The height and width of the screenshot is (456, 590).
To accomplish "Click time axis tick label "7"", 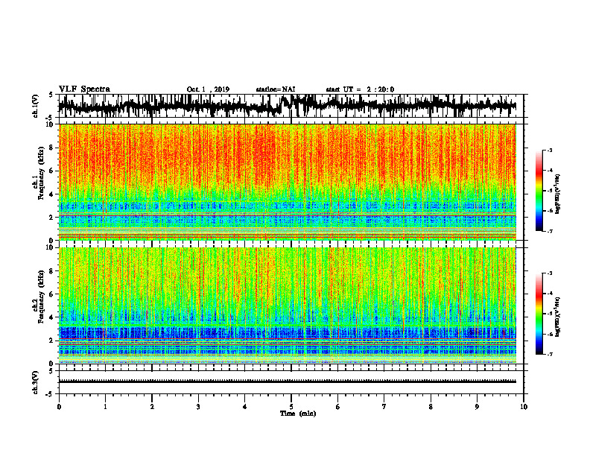I will click(384, 407).
